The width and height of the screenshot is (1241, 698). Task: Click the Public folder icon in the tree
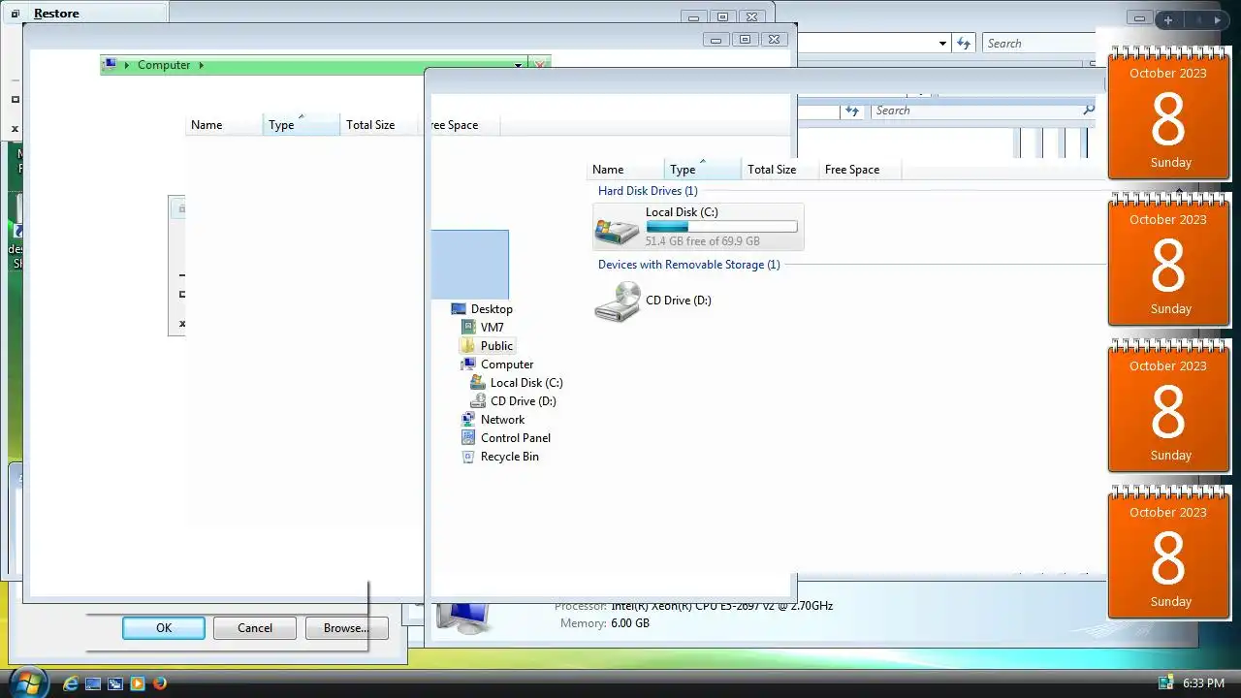click(x=468, y=346)
